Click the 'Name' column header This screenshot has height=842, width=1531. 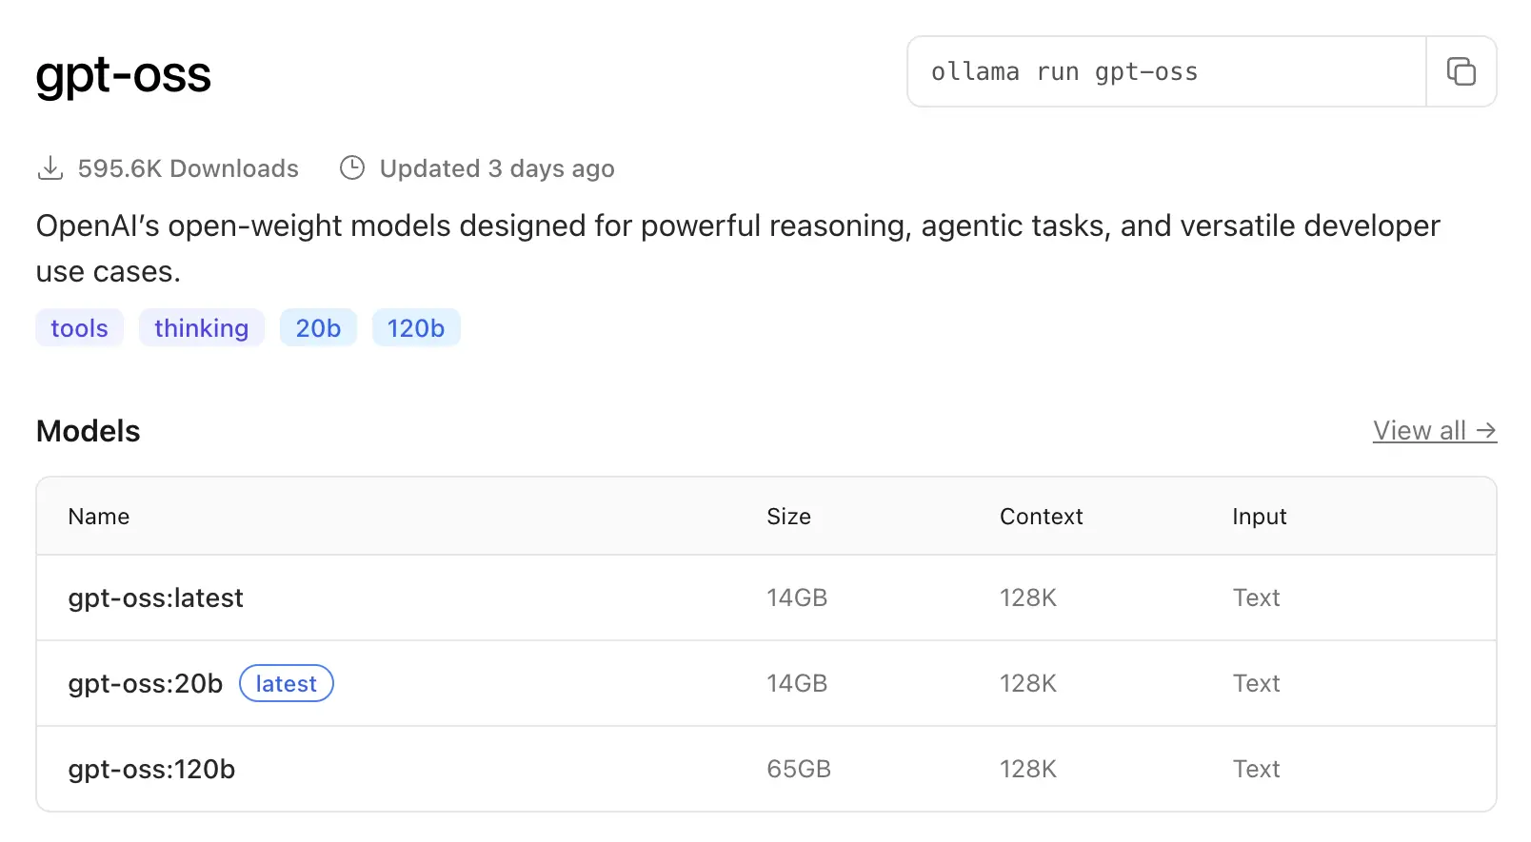coord(99,517)
